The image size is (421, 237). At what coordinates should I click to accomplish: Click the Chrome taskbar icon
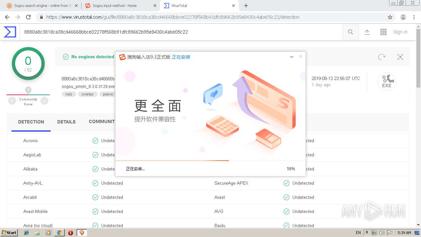point(59,233)
